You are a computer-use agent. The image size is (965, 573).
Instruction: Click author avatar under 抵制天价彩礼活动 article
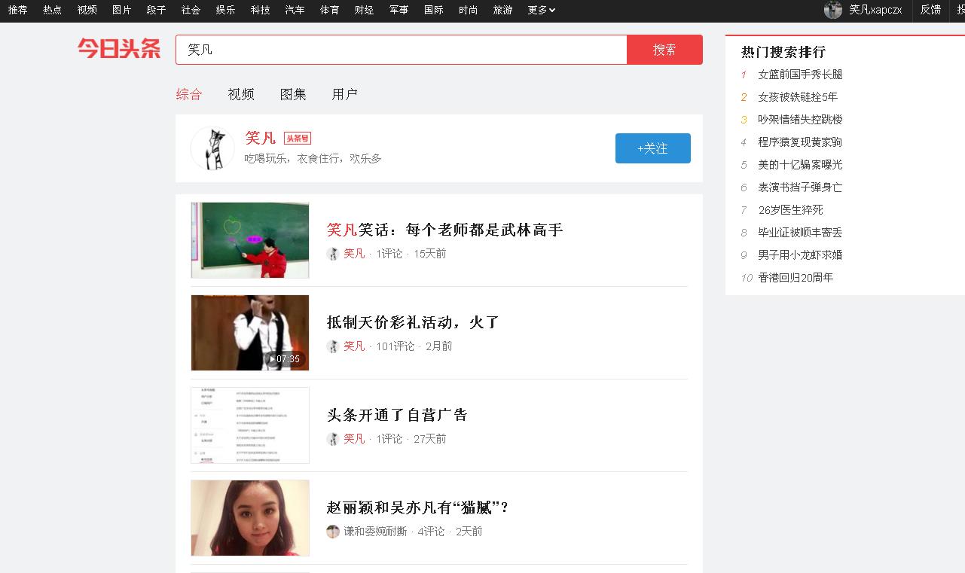tap(333, 346)
